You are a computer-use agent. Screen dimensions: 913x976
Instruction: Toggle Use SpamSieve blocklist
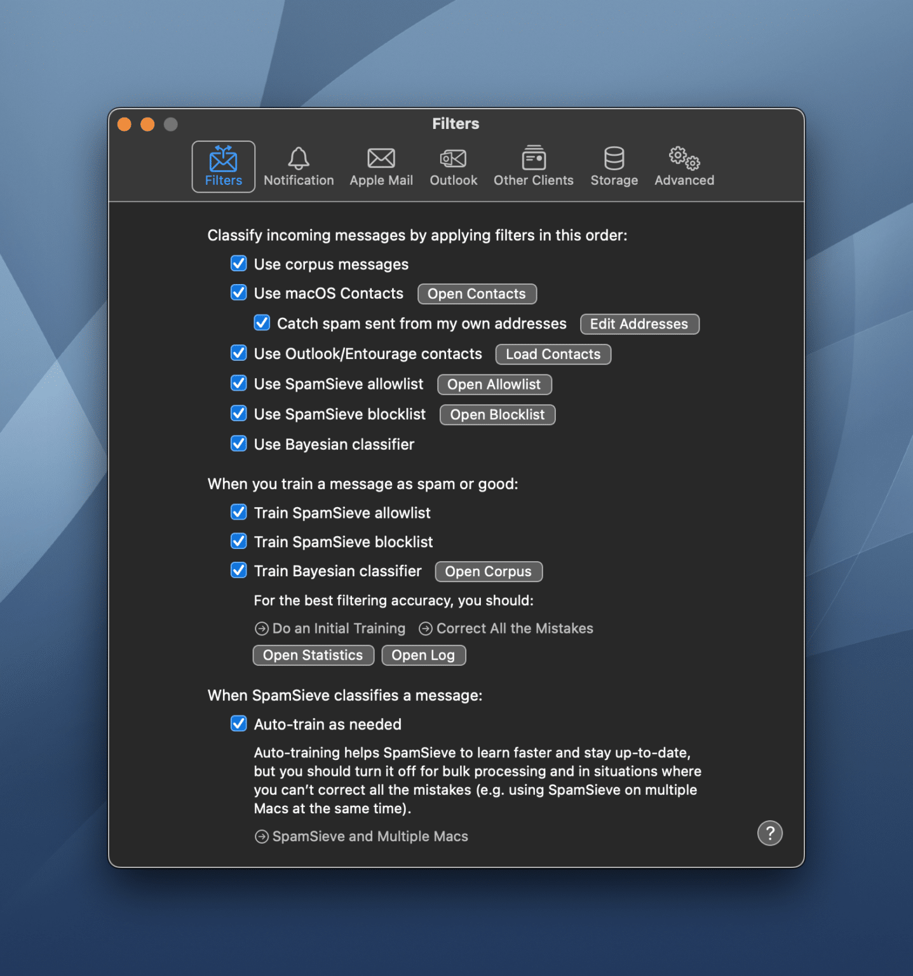pyautogui.click(x=238, y=413)
